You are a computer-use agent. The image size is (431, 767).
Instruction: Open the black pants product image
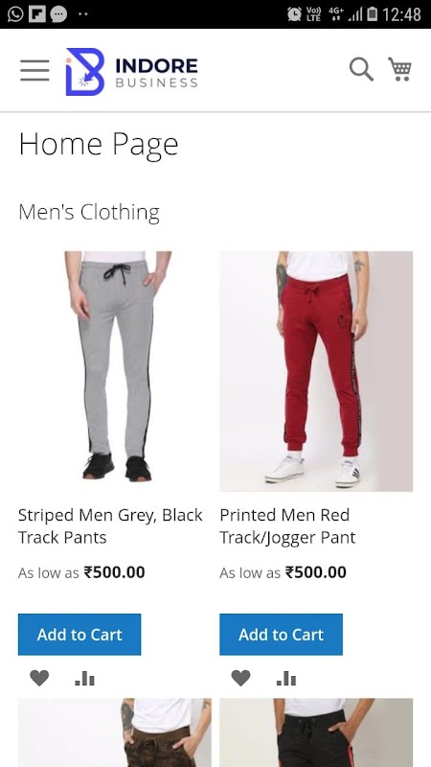click(x=316, y=732)
